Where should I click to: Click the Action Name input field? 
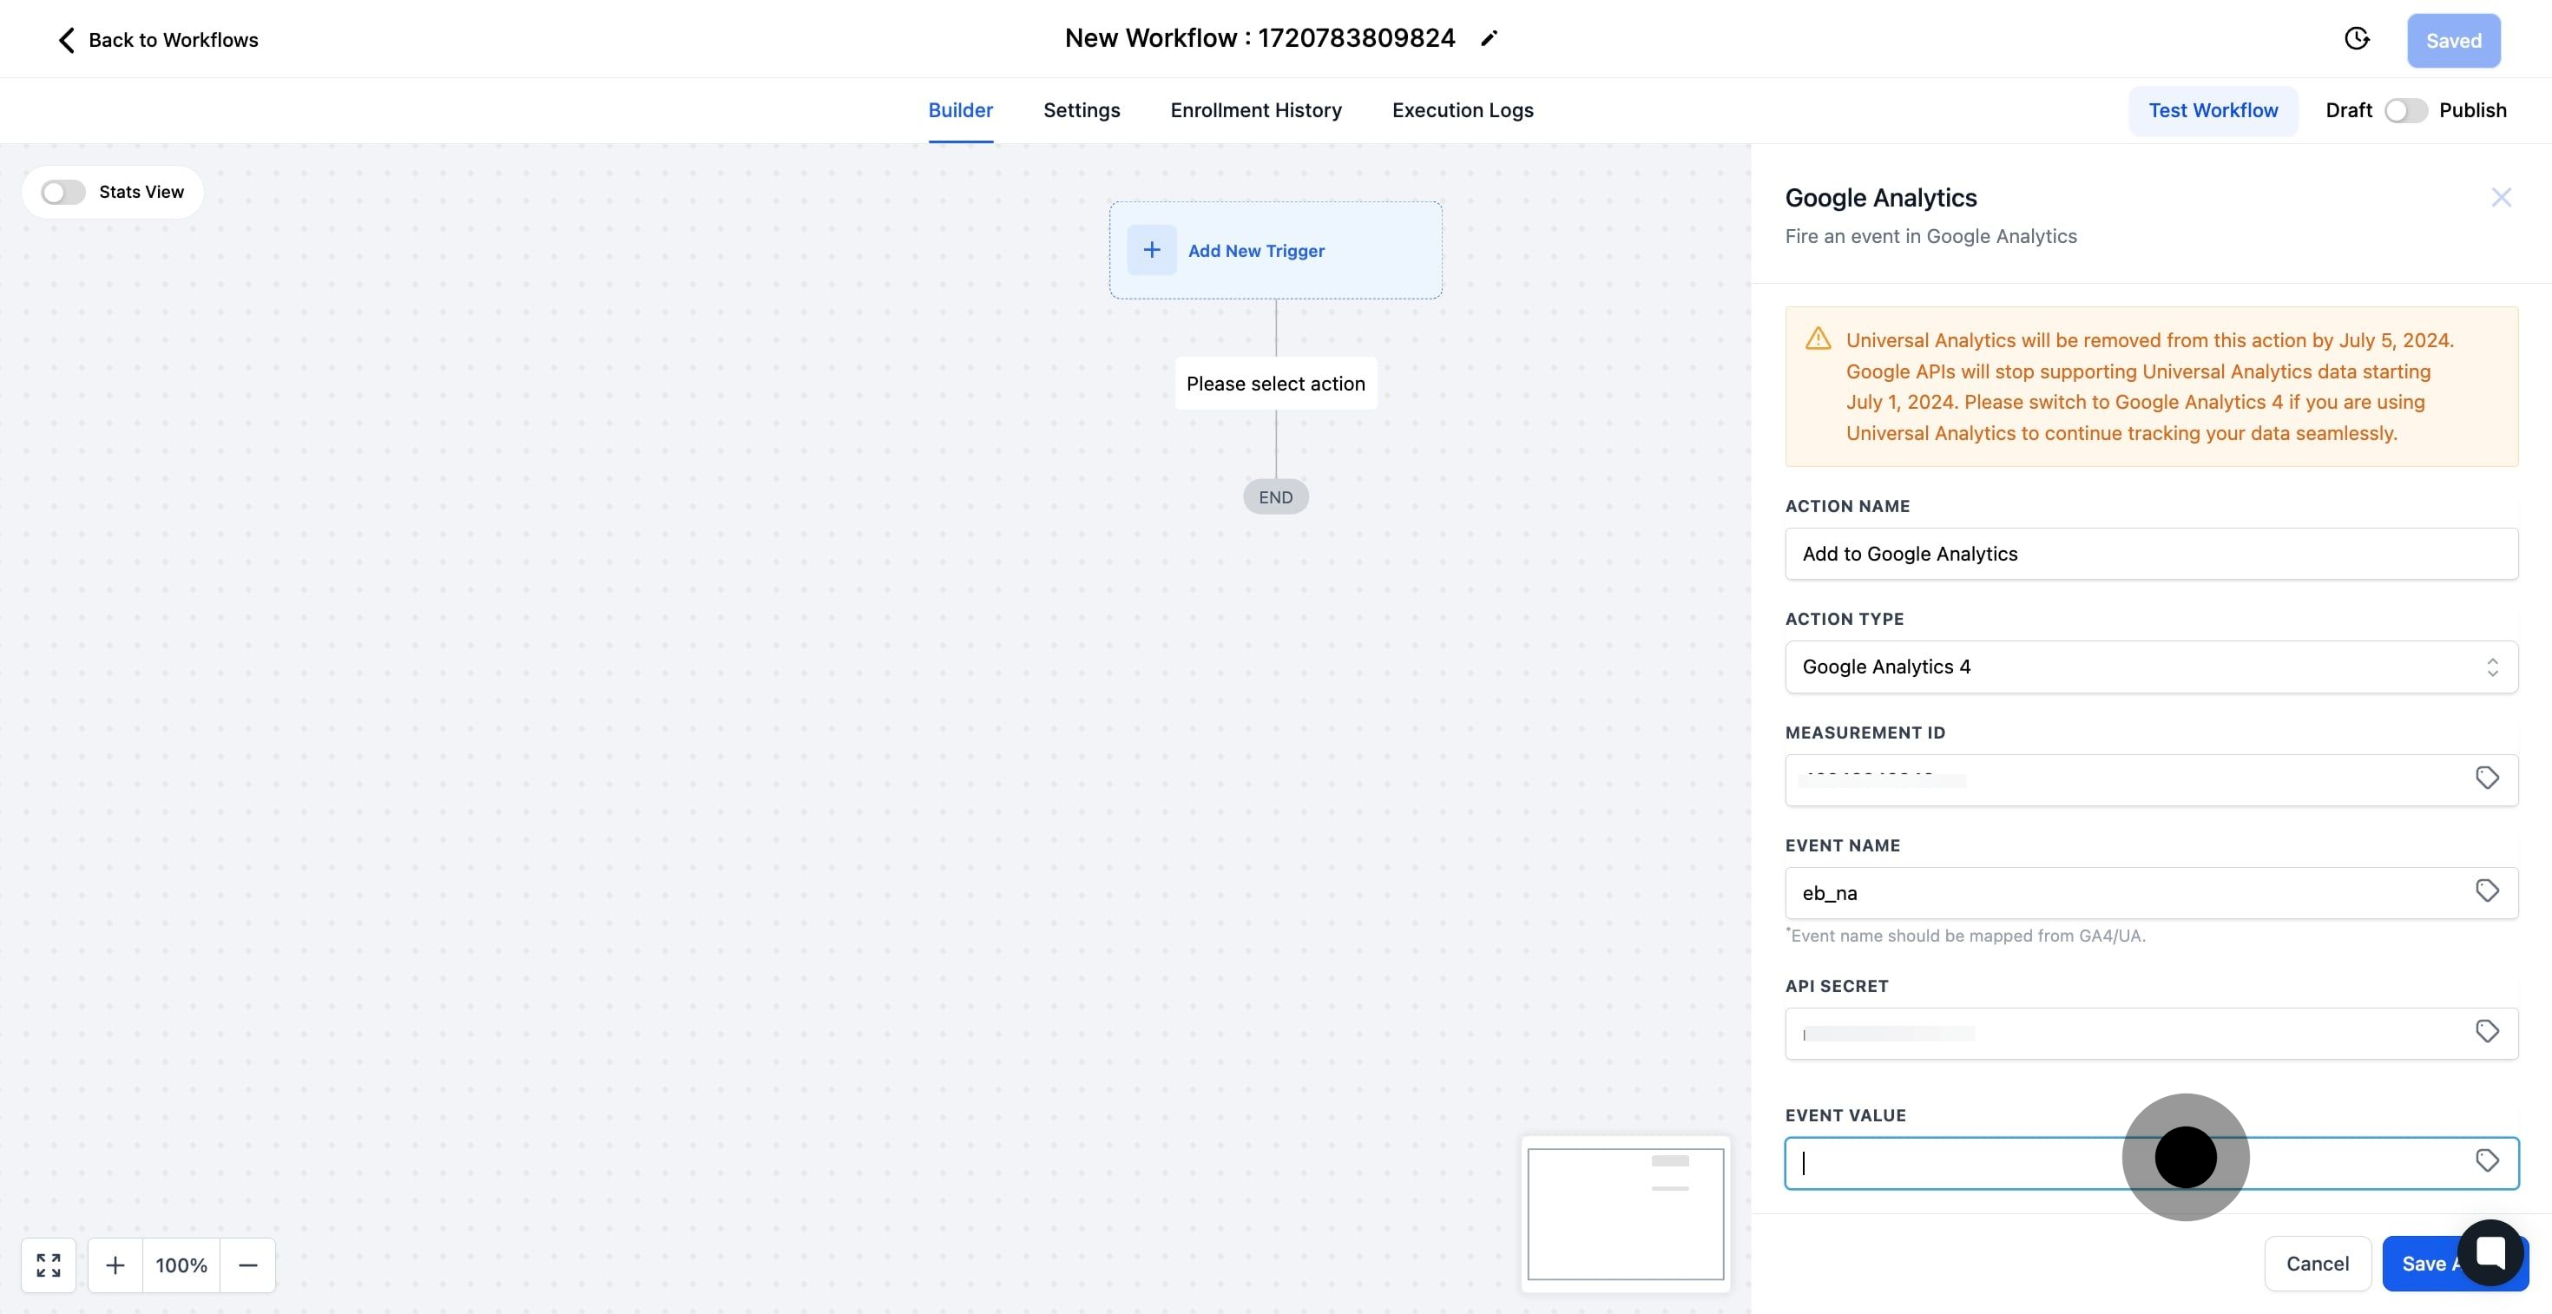click(x=2151, y=554)
